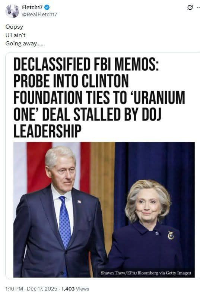Open the 1:16 PM timestamp link
The height and width of the screenshot is (295, 200).
click(14, 289)
